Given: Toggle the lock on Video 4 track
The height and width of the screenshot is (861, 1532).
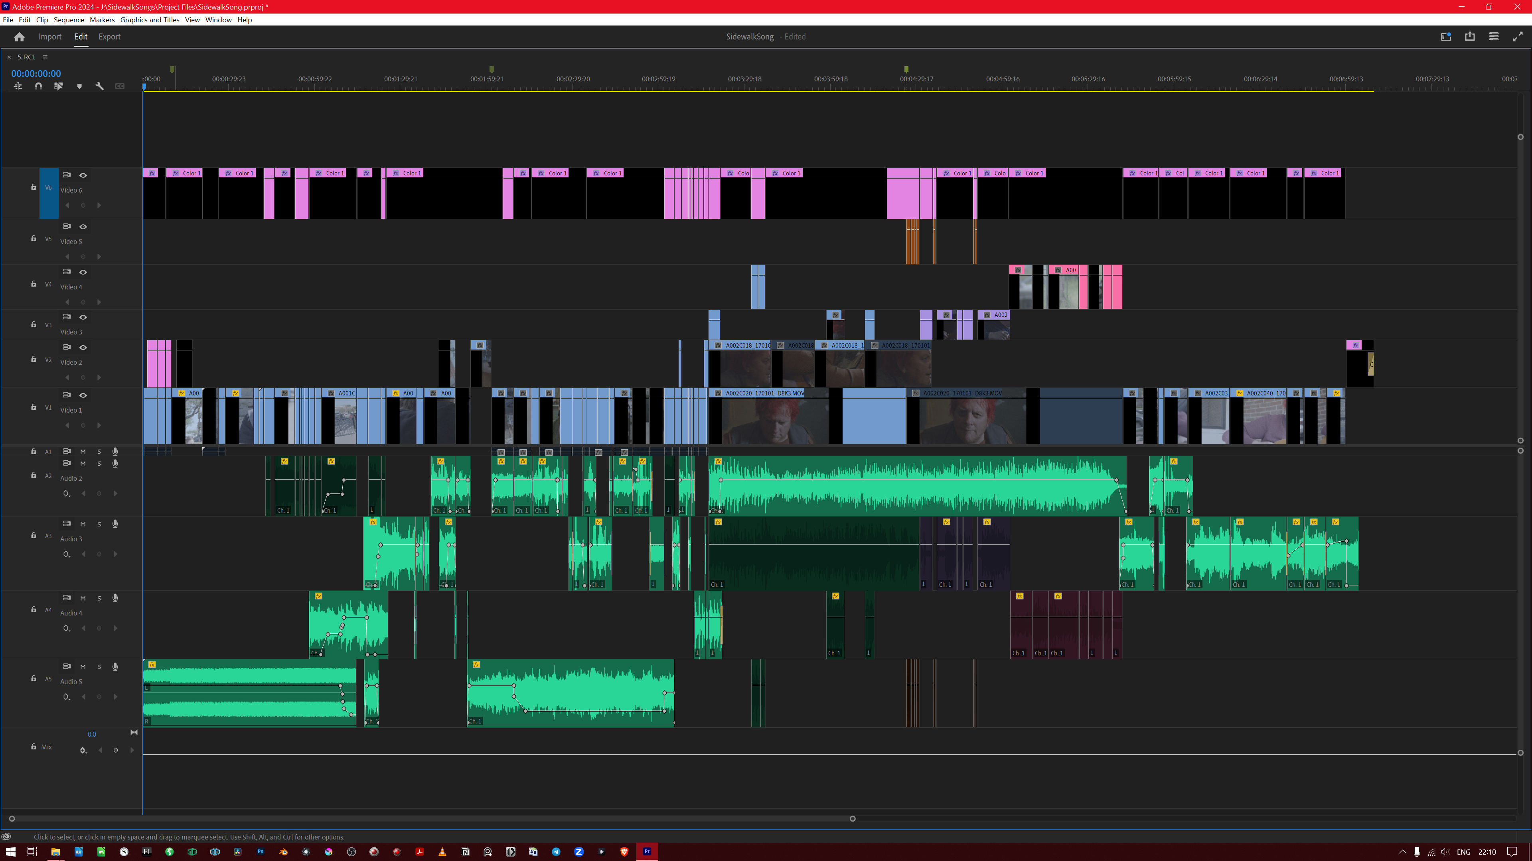Looking at the screenshot, I should pos(33,284).
